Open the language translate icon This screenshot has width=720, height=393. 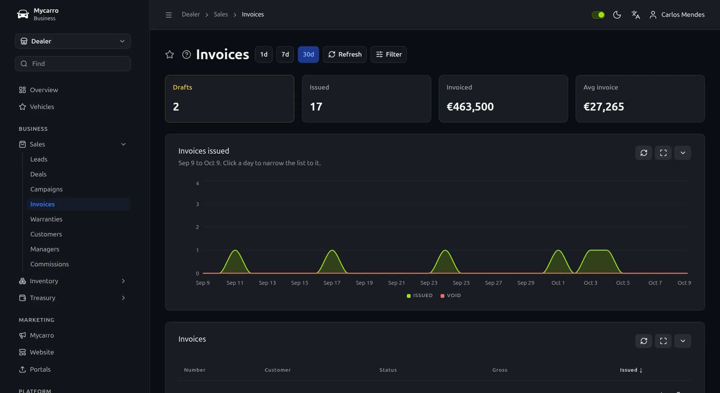636,15
